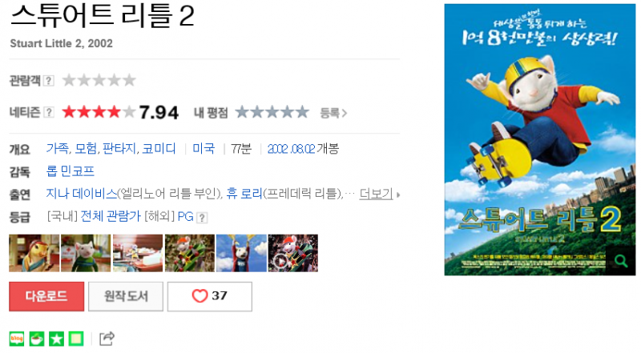
Task: Open the first movie still thumbnail
Action: pyautogui.click(x=34, y=253)
